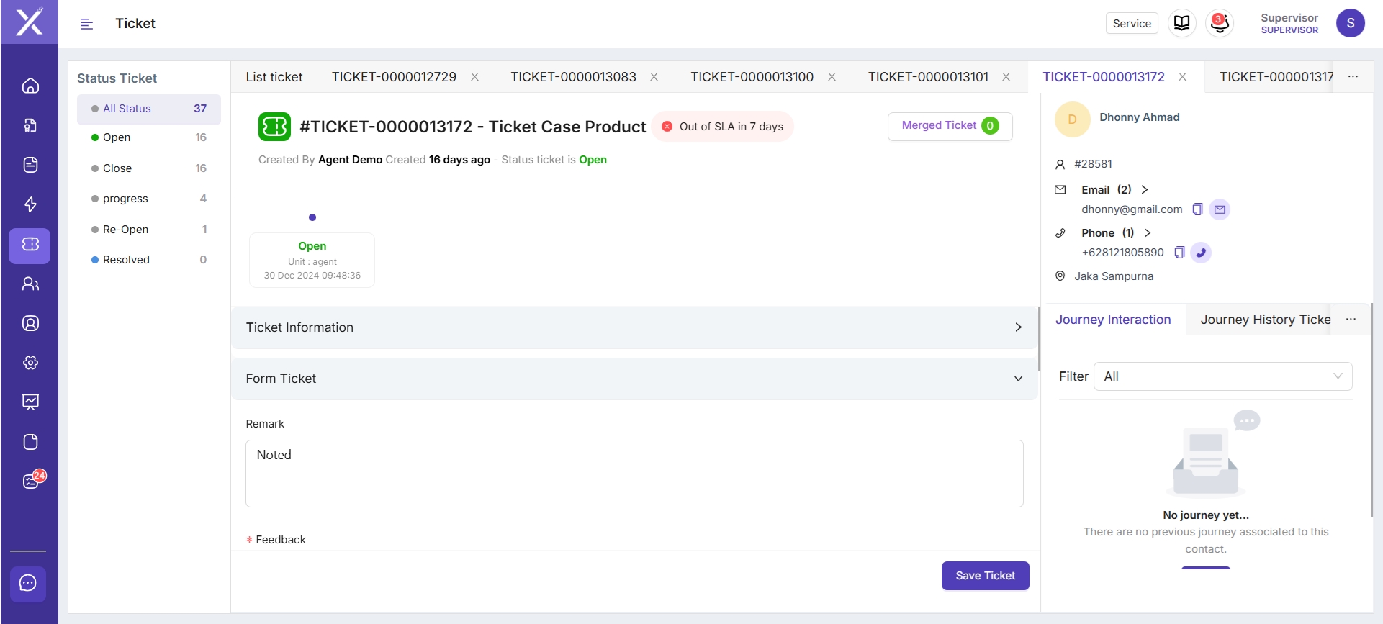Viewport: 1383px width, 624px height.
Task: Open the knowledge book icon
Action: [x=1181, y=23]
